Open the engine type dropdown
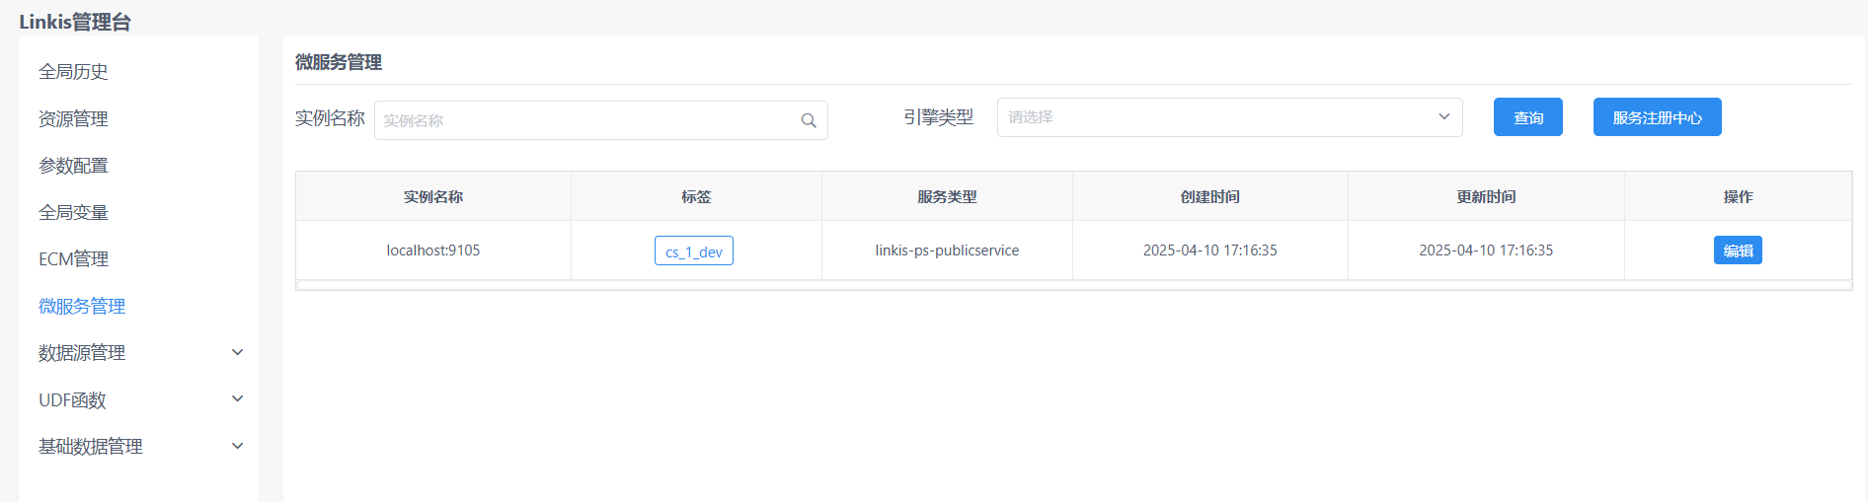Screen dimensions: 1868x502 [1228, 117]
